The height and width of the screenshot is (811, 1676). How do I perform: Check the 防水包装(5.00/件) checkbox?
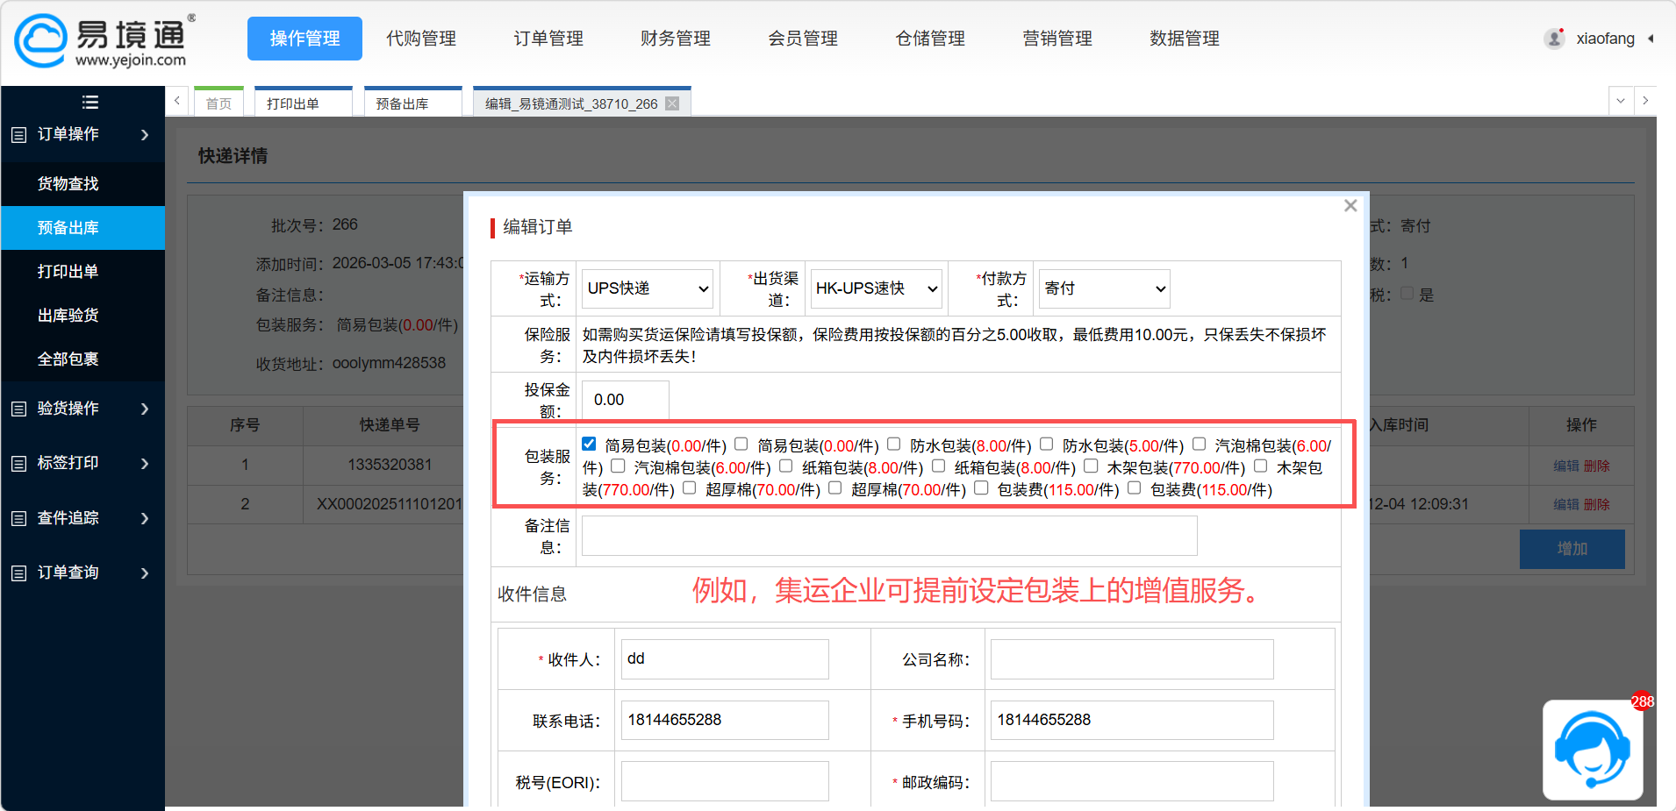[x=1047, y=444]
